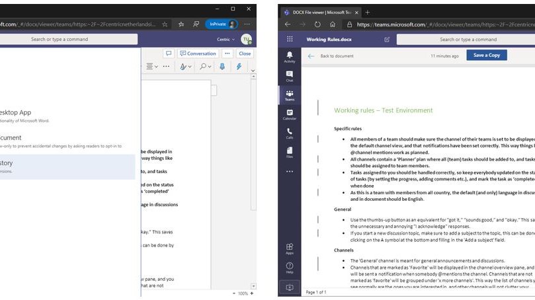Click the left browser address bar URL
This screenshot has height=300, width=535.
pyautogui.click(x=78, y=24)
